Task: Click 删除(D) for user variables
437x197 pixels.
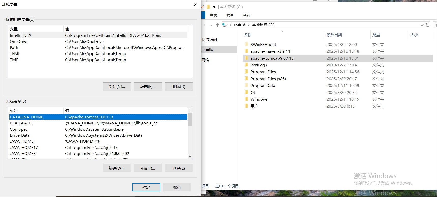Action: click(179, 86)
